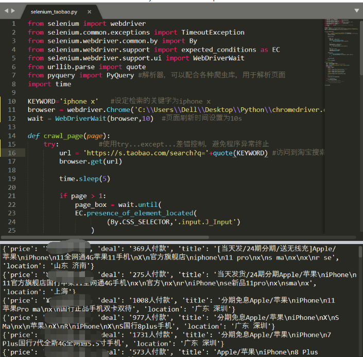Select line number 14 in gutter
Viewport: 363px width, 357px height.
[12, 136]
